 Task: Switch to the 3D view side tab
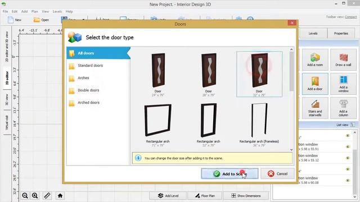pos(7,100)
